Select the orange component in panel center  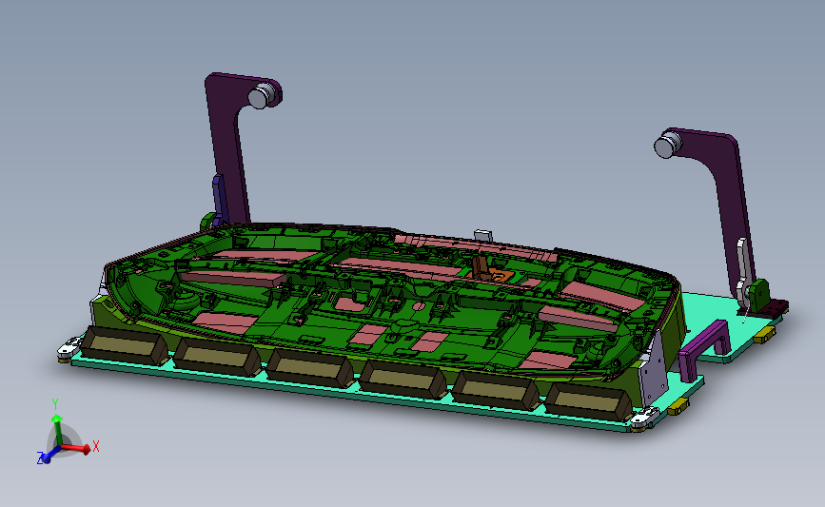pos(489,273)
